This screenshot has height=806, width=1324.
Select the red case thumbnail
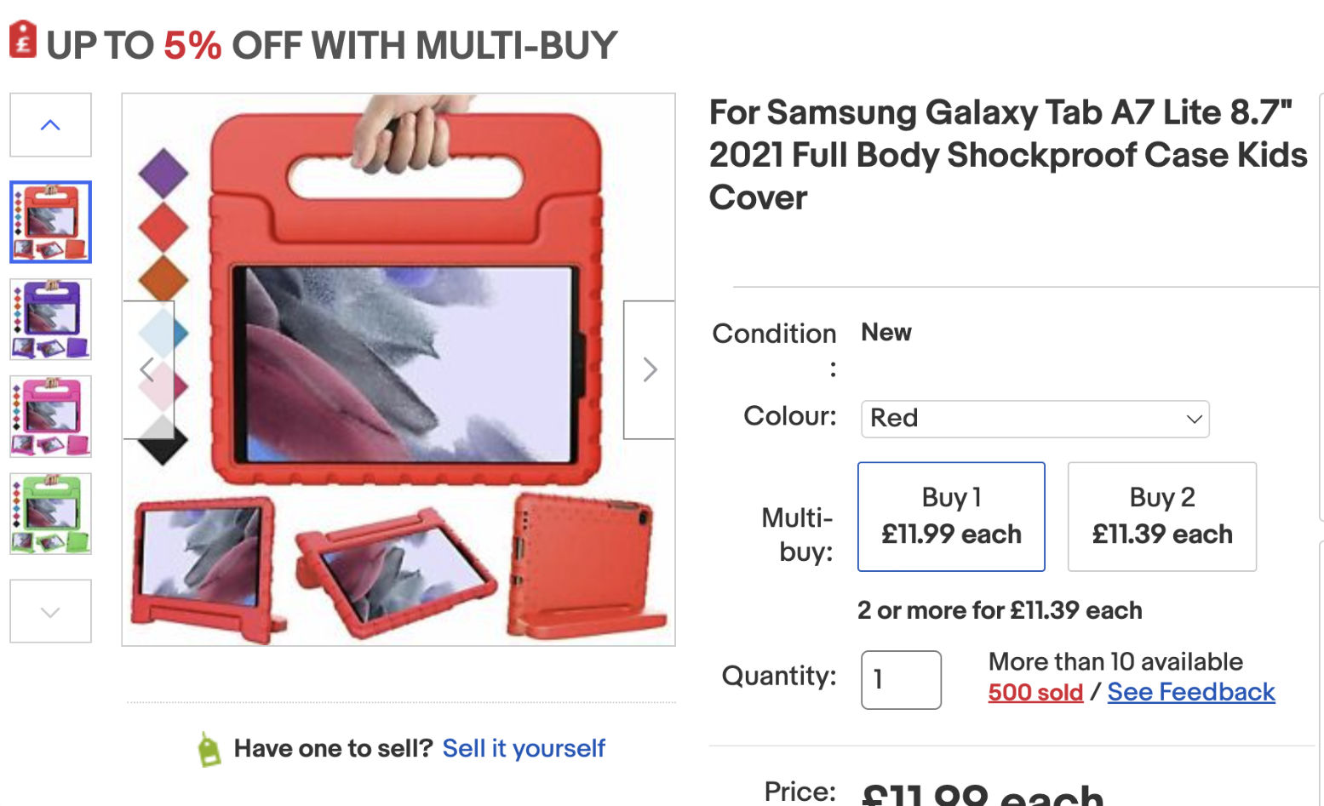point(50,222)
